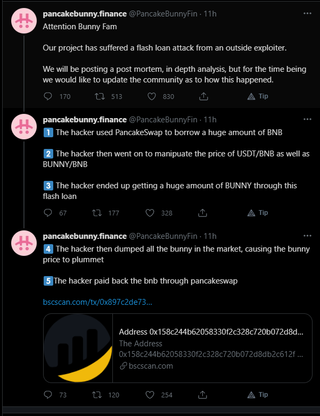Reply to the 'Attention Bunny Fam' tweet

48,96
